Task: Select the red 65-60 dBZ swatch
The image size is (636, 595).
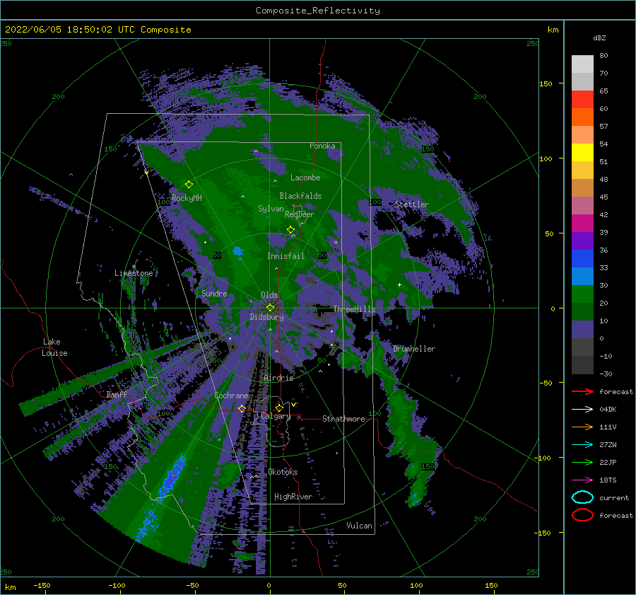Action: [582, 99]
